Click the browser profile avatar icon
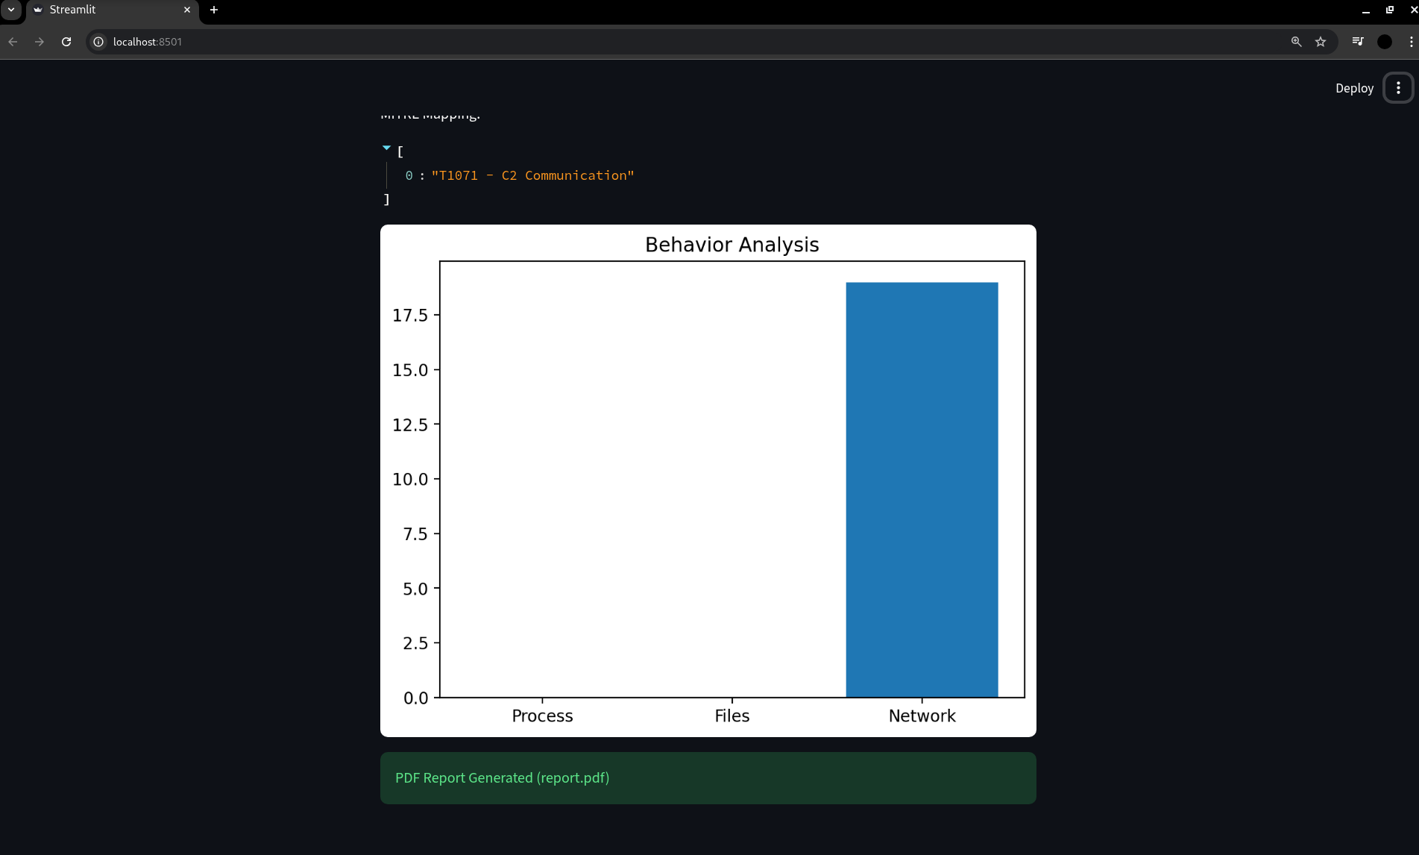This screenshot has width=1419, height=855. click(x=1385, y=42)
